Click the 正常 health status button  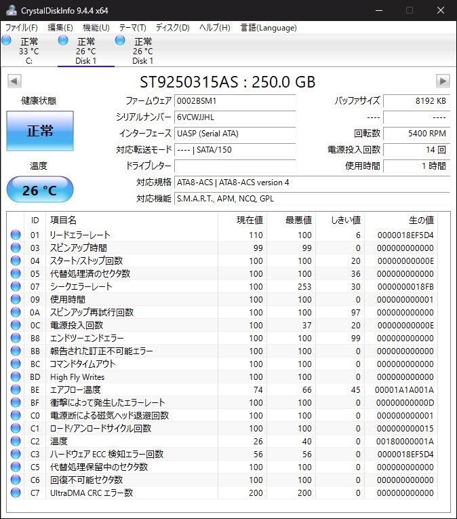40,131
